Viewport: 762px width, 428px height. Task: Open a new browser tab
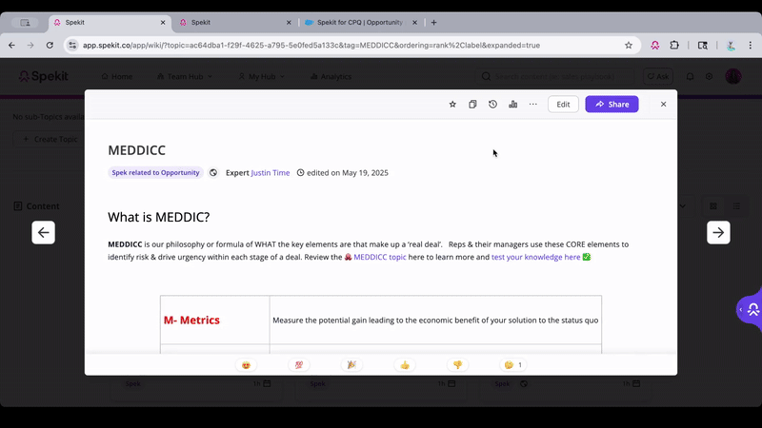click(x=434, y=22)
